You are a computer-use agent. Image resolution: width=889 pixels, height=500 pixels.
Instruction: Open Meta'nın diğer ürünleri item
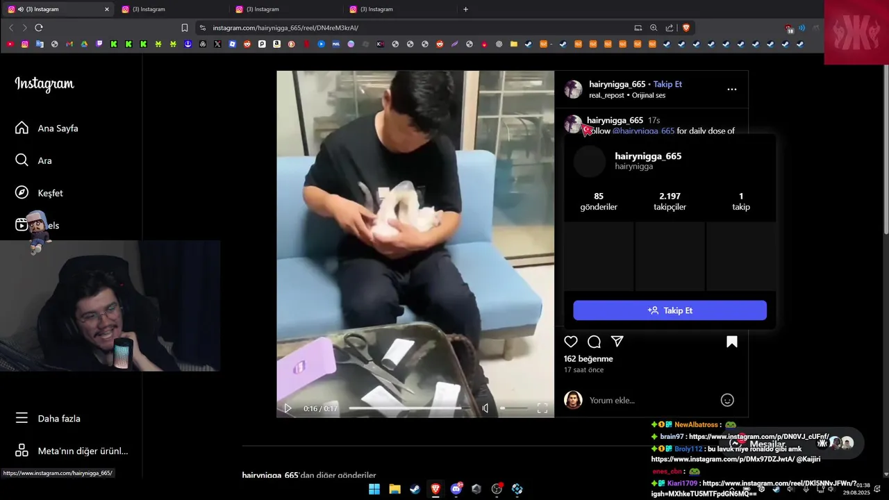(x=72, y=451)
